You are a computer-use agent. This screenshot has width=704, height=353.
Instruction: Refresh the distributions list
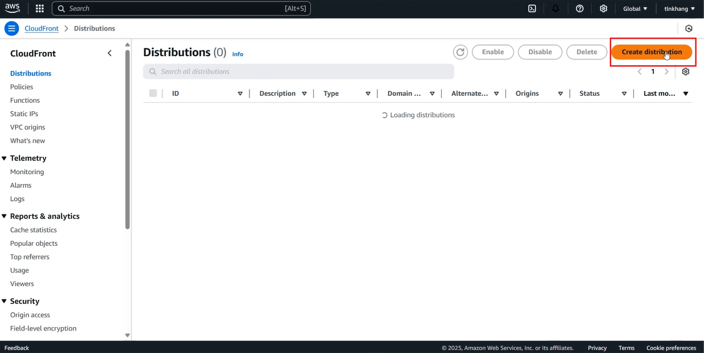click(460, 52)
